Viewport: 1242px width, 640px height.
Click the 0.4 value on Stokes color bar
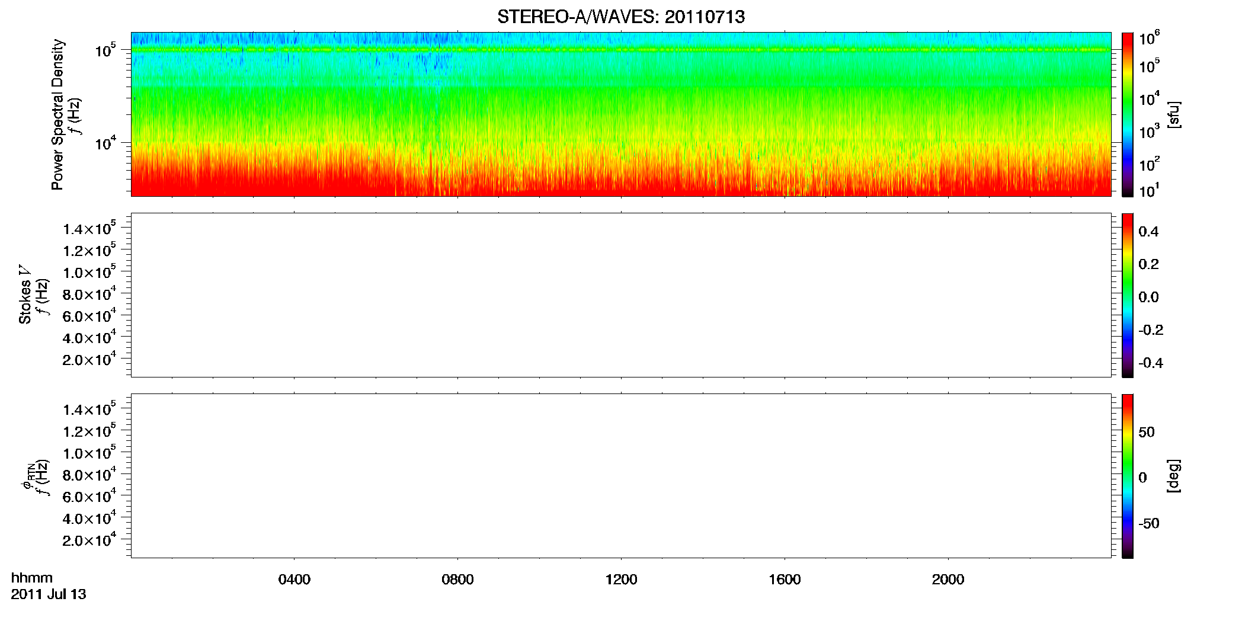pos(1148,232)
